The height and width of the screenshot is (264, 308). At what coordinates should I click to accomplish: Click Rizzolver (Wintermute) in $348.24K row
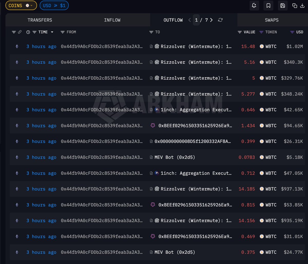196,94
